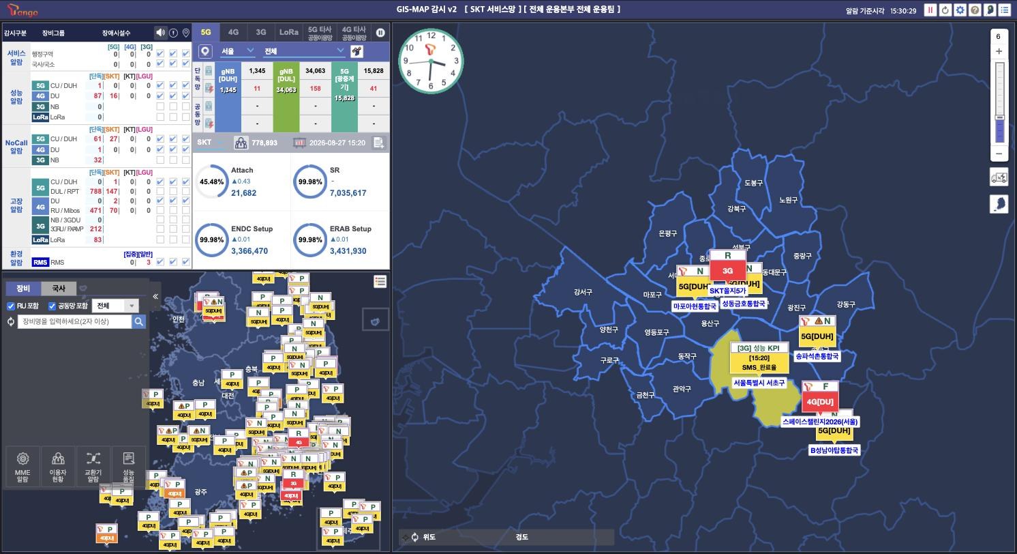The image size is (1017, 554).
Task: Open the 전체 dropdown beside 공동망 포함
Action: point(115,306)
